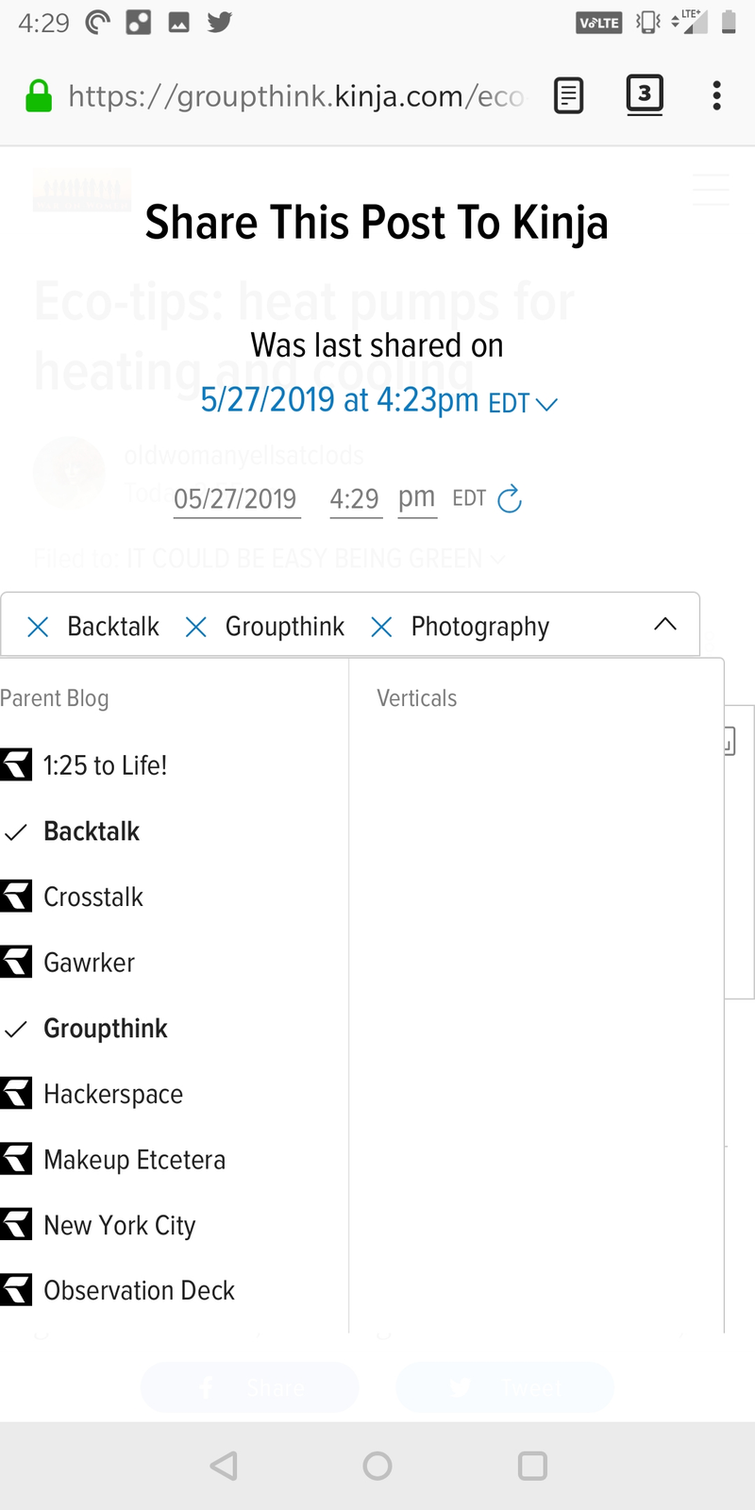This screenshot has height=1510, width=755.
Task: Open the browser reader mode icon
Action: pyautogui.click(x=568, y=95)
